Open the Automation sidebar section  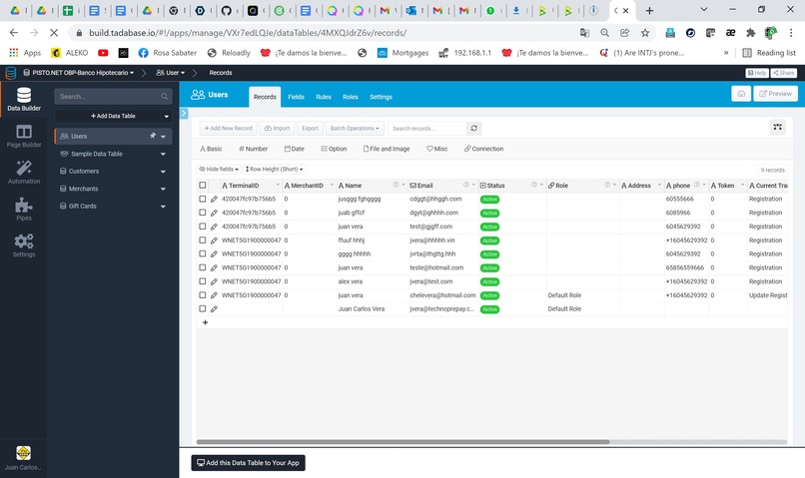click(24, 173)
